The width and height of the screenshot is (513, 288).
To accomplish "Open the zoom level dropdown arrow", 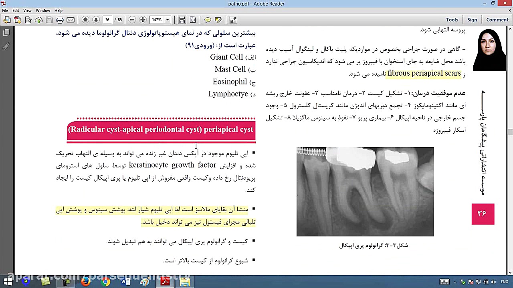I will (x=168, y=20).
